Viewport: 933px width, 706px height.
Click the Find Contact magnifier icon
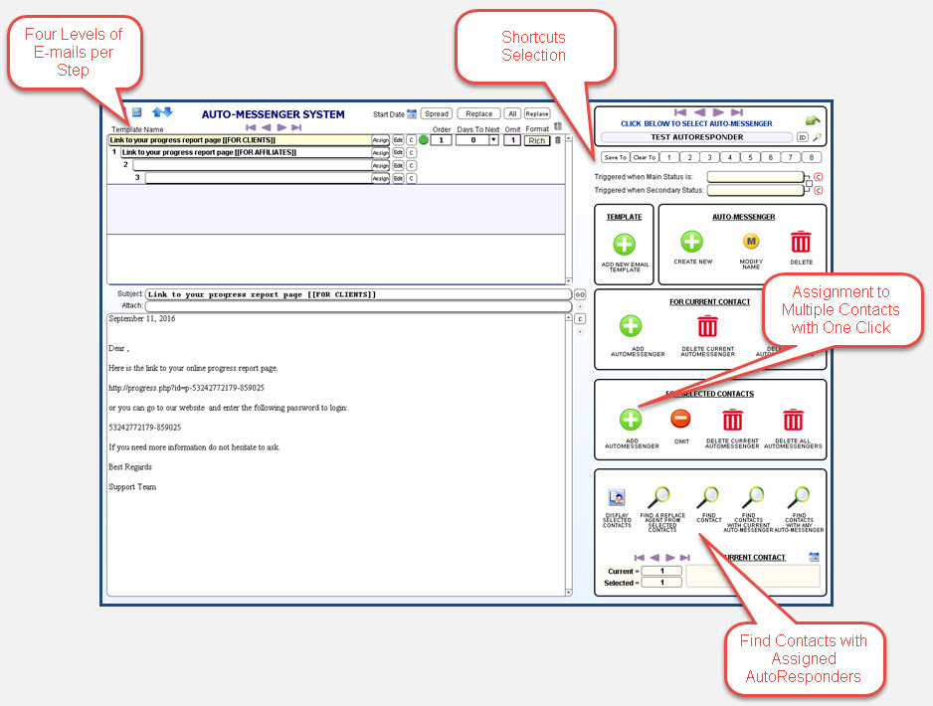point(708,497)
